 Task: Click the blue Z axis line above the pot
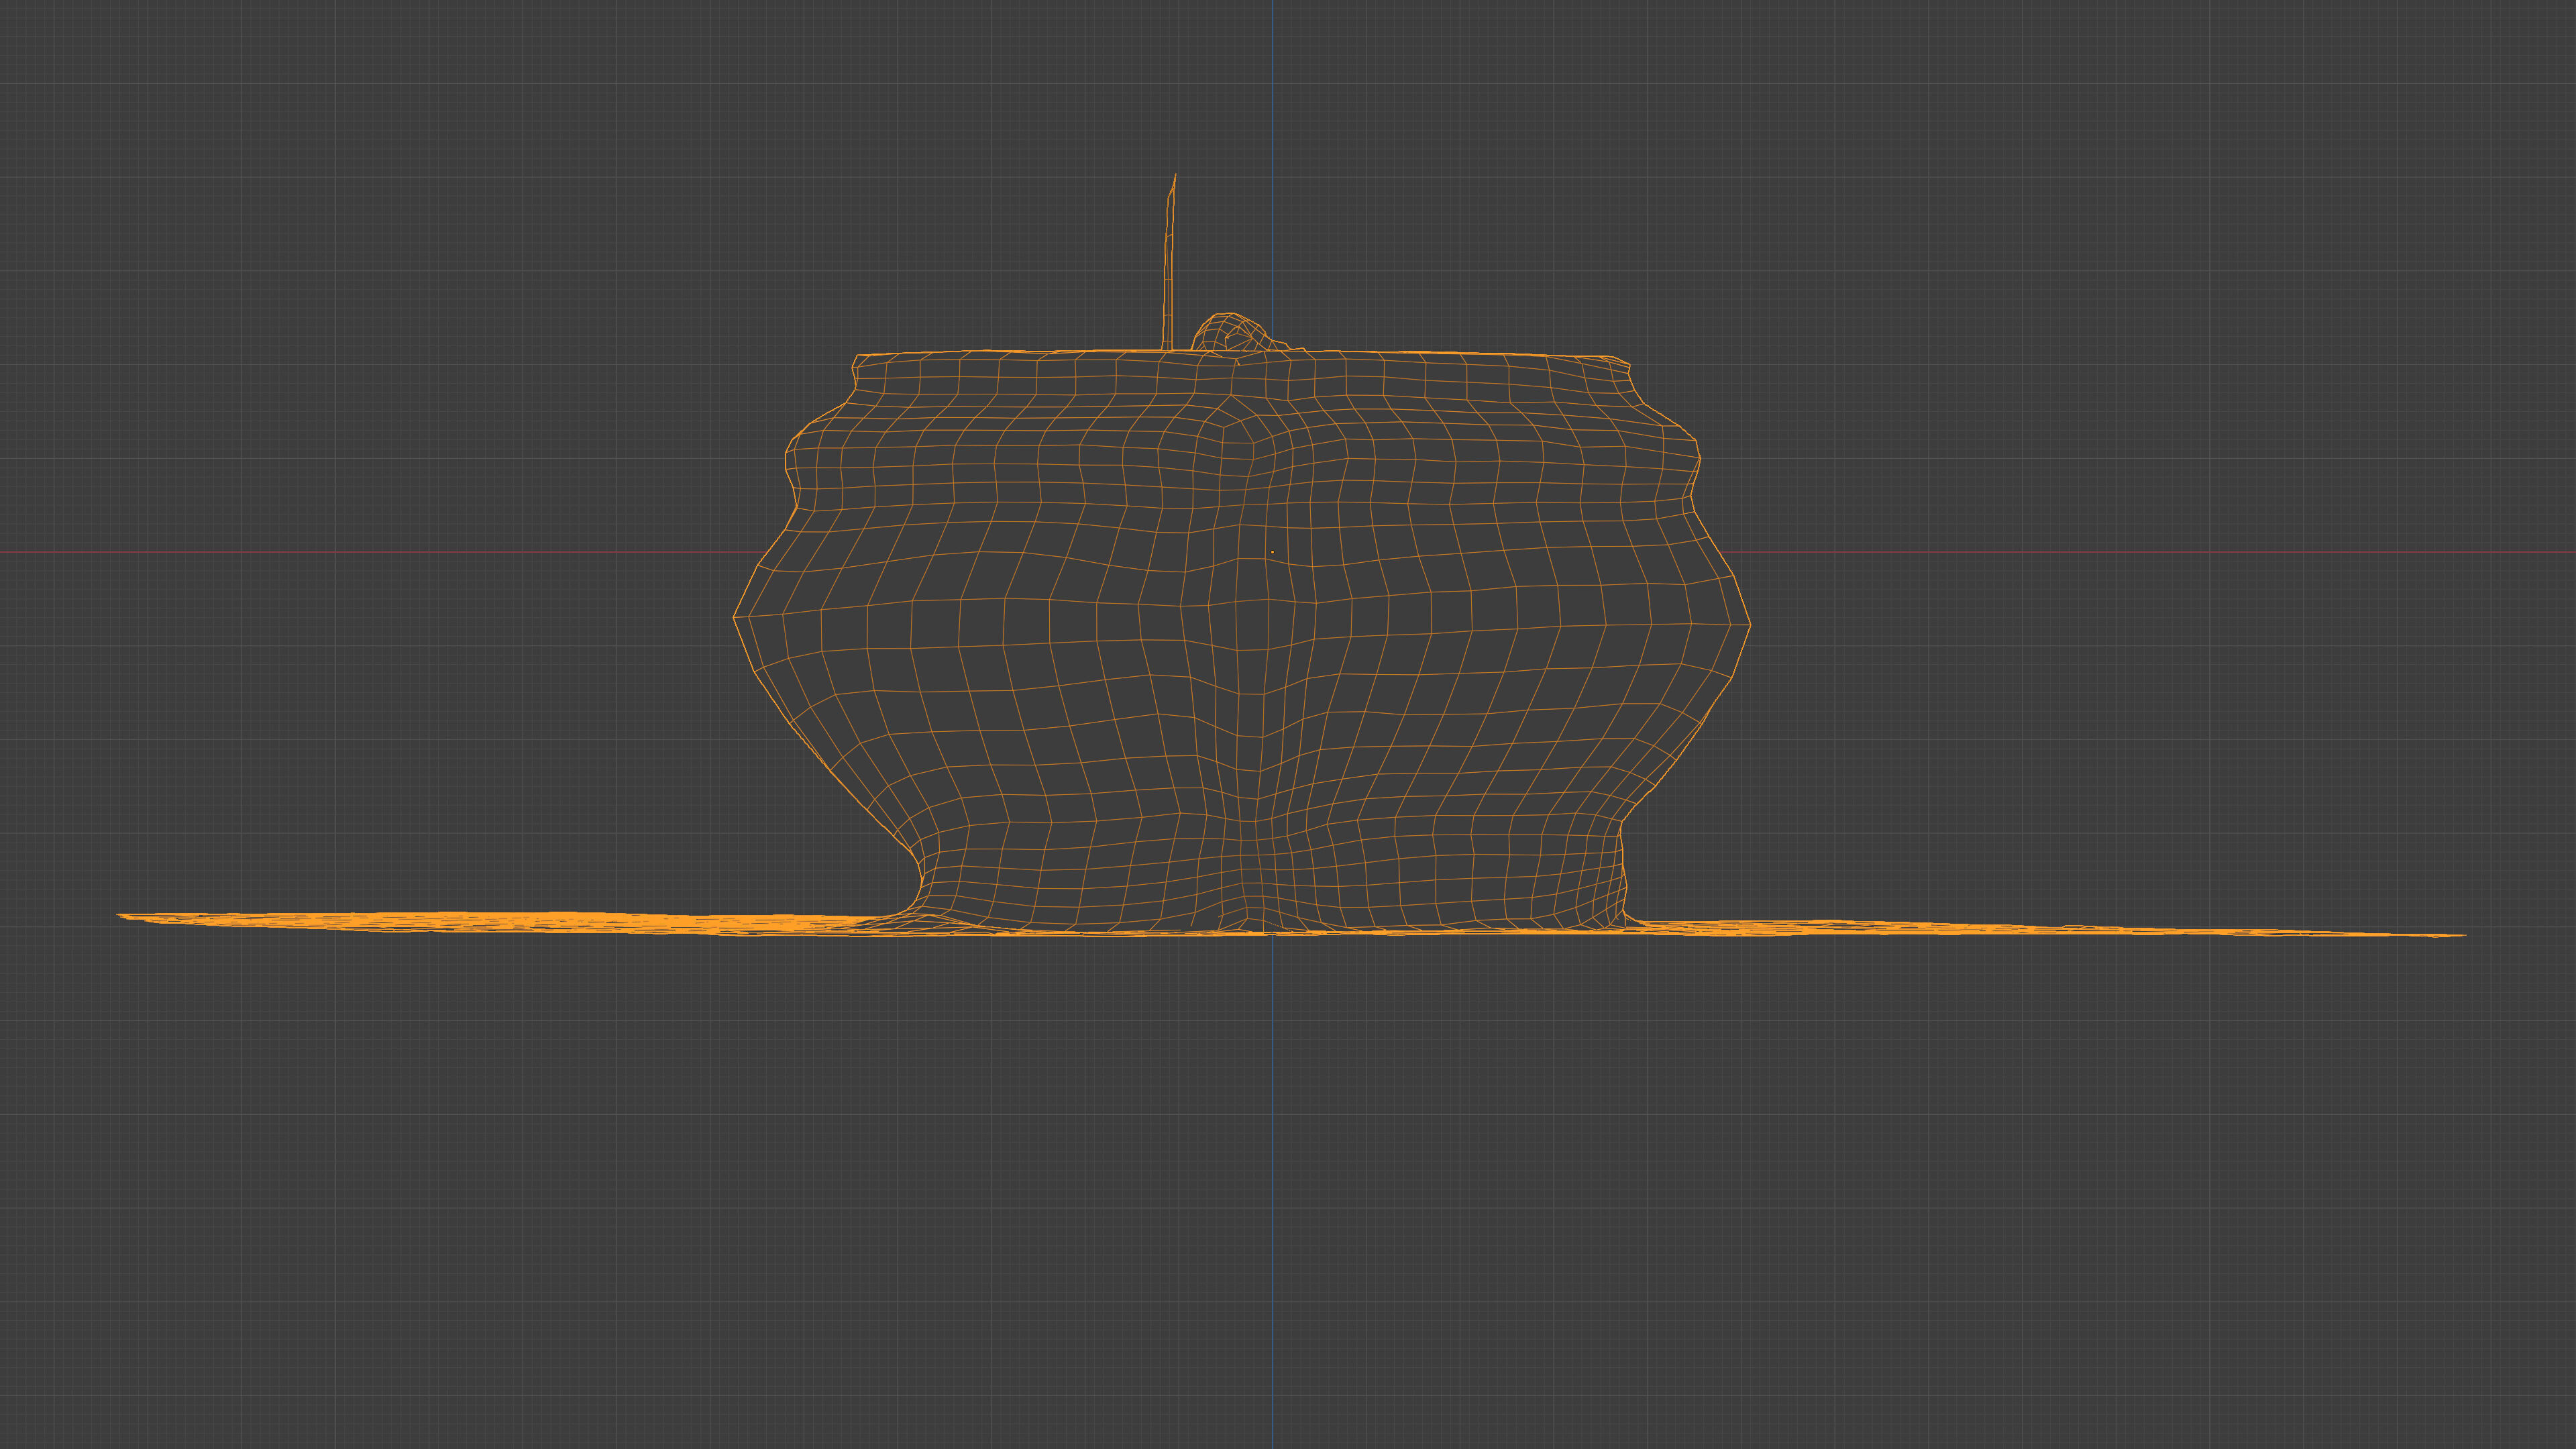click(1272, 150)
